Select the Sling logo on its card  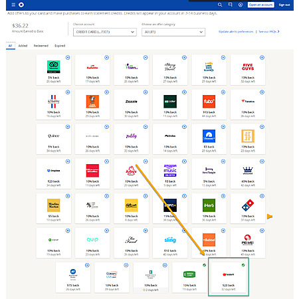(x=170, y=240)
